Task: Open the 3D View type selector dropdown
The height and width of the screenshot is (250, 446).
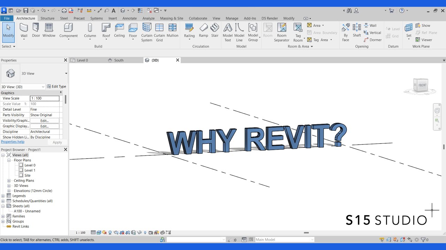Action: (x=66, y=74)
